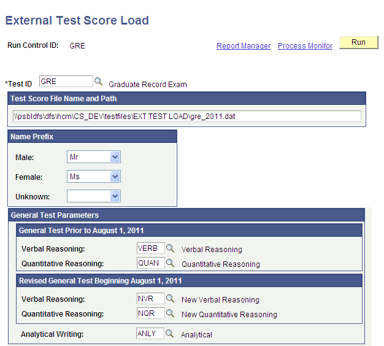Click the Graduate Record Exam description text
The image size is (384, 346).
148,85
